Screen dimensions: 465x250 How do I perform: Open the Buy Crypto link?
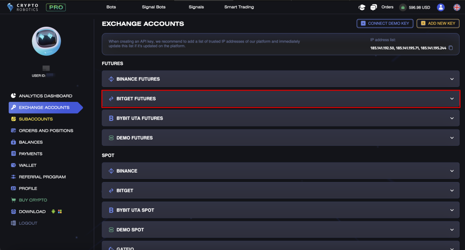point(33,200)
